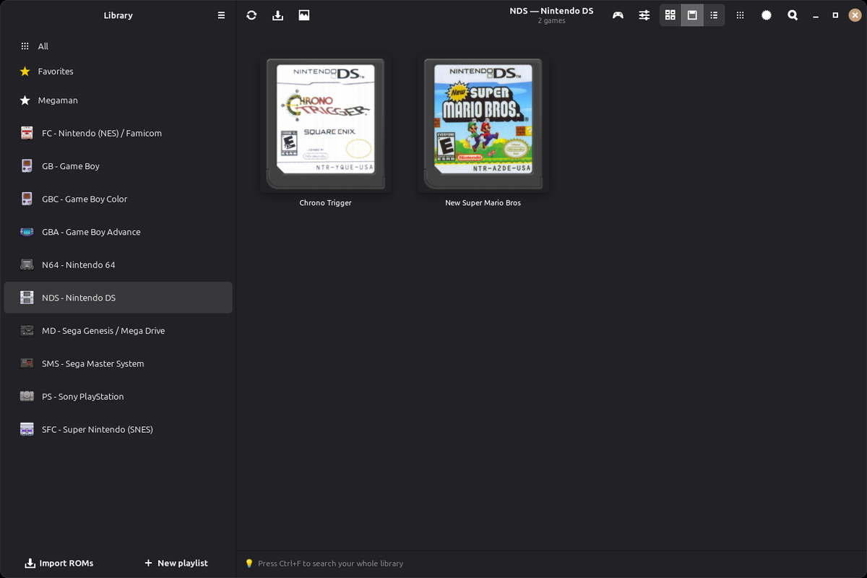
Task: Select NDS - Nintendo DS system
Action: [x=118, y=298]
